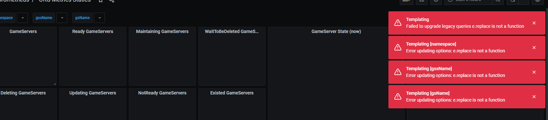Open the Ready GameServers panel title menu

(93, 31)
